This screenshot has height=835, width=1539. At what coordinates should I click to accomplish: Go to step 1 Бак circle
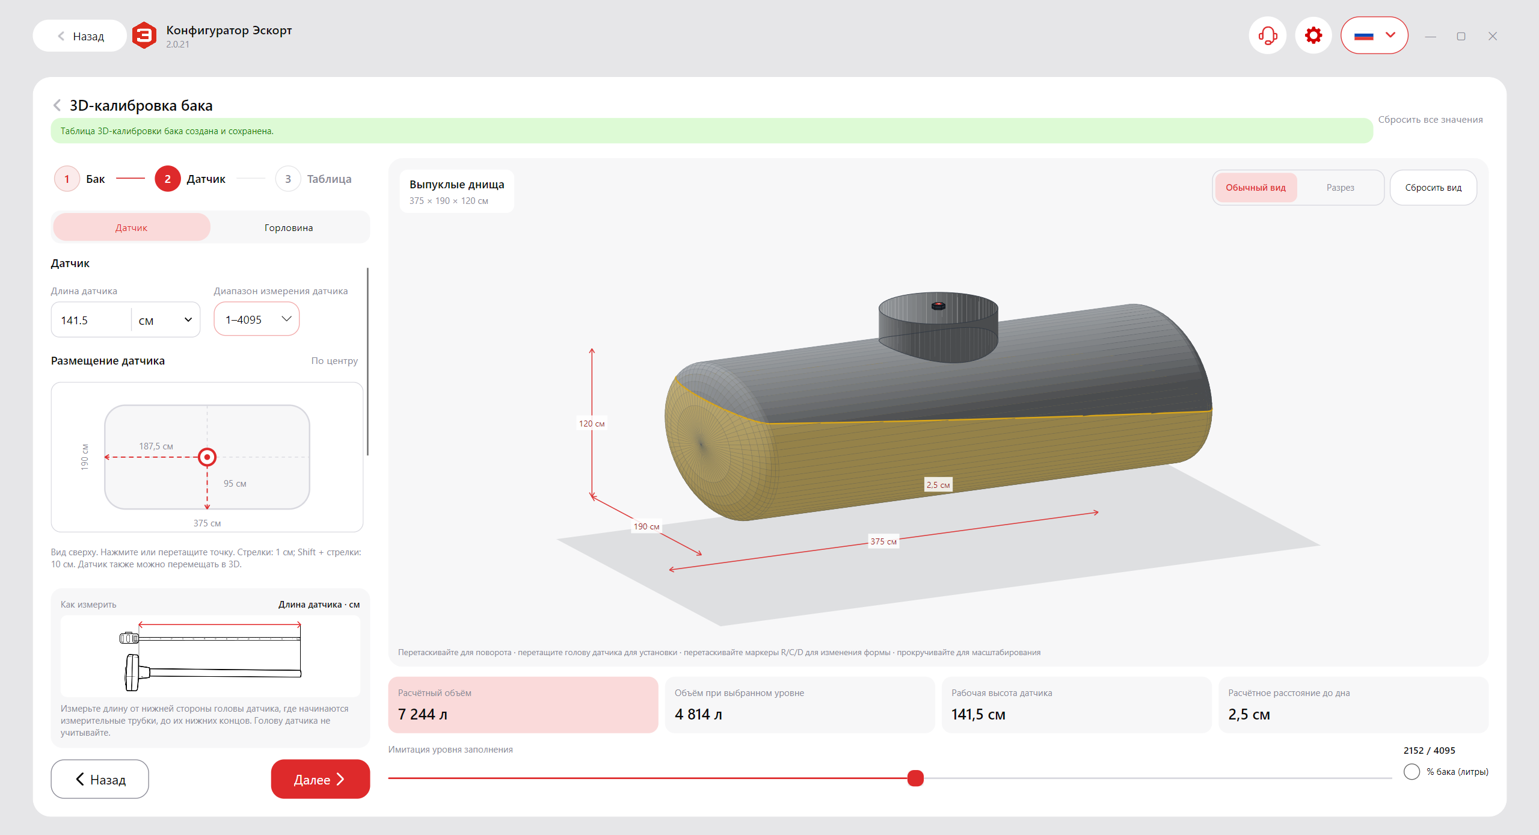point(67,179)
